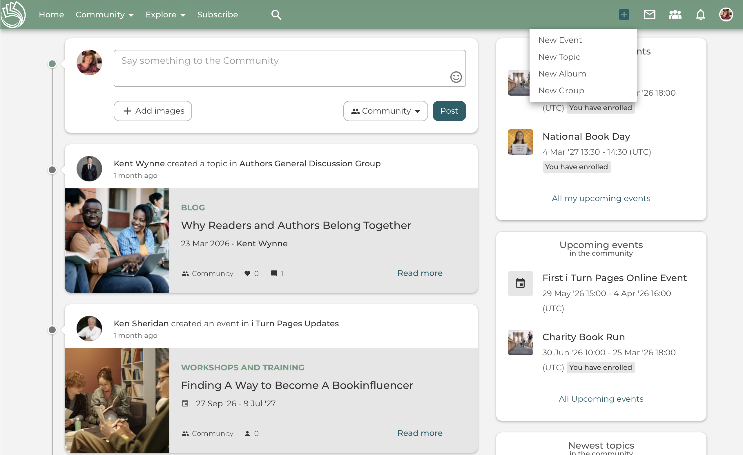This screenshot has height=455, width=743.
Task: Click Community group icon under the blog post
Action: click(185, 273)
